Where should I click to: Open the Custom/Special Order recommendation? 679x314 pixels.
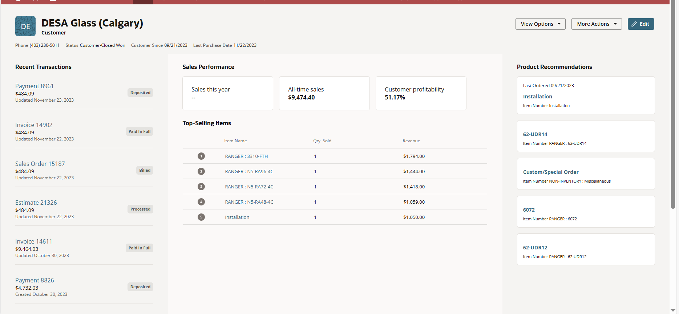550,172
